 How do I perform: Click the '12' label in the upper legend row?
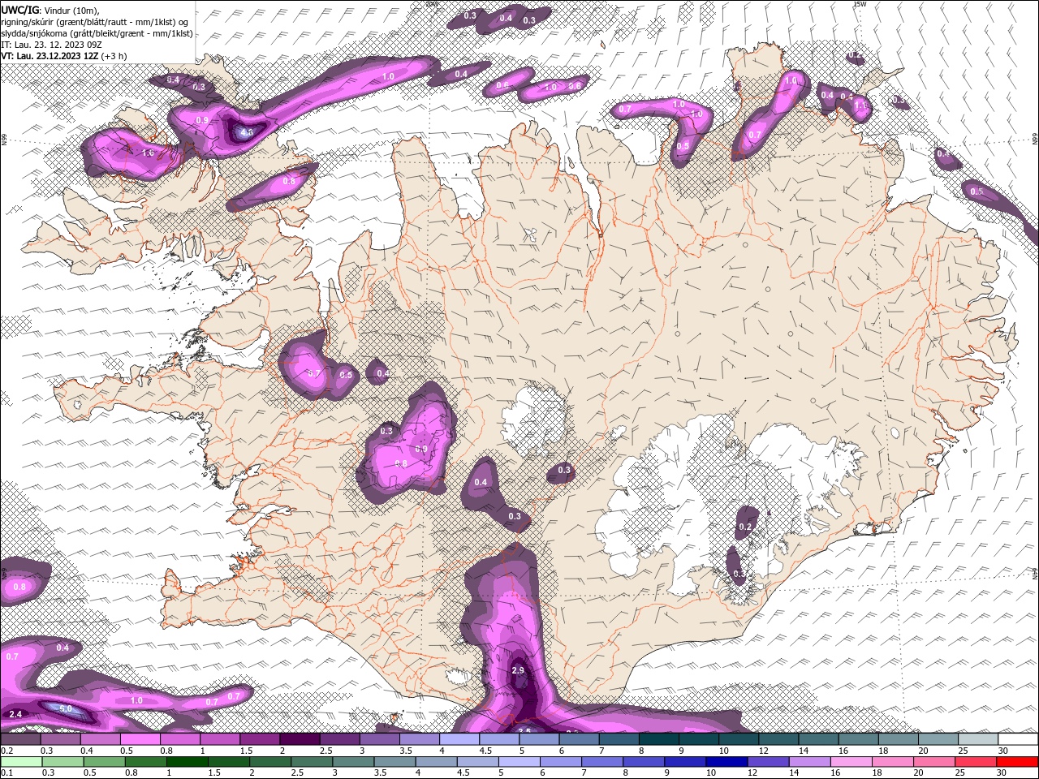(763, 751)
